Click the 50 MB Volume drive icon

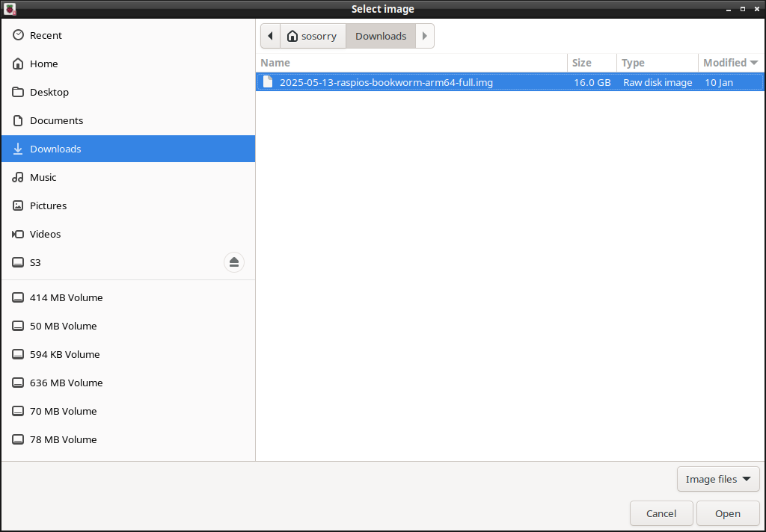(18, 326)
